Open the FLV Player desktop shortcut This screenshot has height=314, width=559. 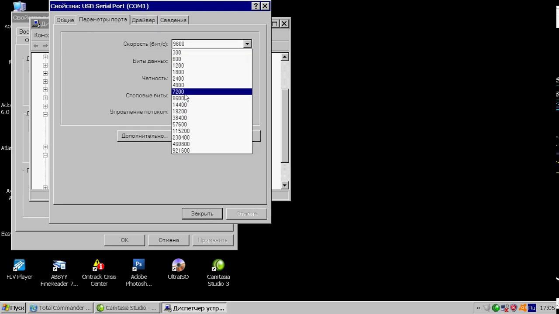pyautogui.click(x=19, y=269)
